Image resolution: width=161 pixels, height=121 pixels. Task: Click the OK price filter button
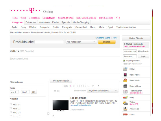pyautogui.click(x=34, y=92)
